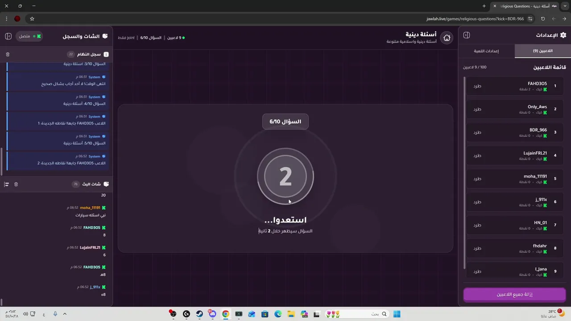Image resolution: width=571 pixels, height=321 pixels.
Task: Bookmark this page with star icon
Action: [32, 19]
